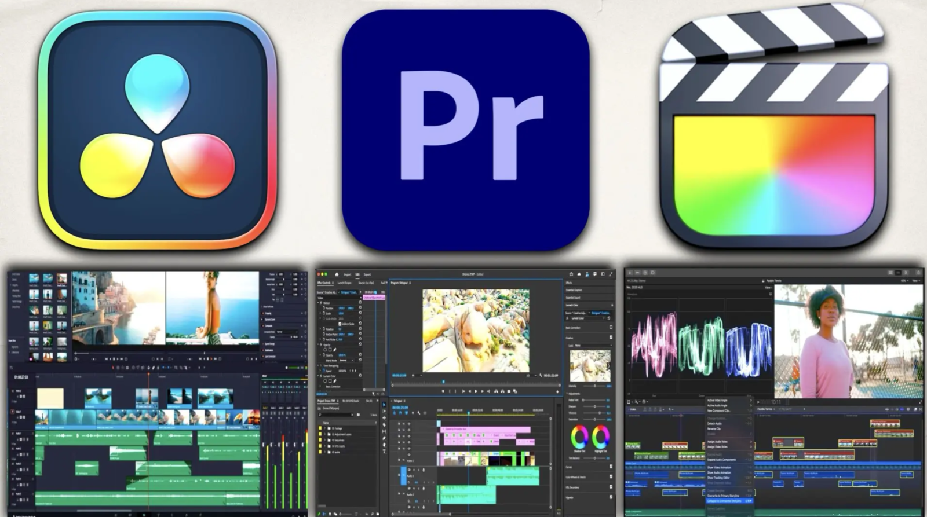Click the Premiere Home icon in top bar
This screenshot has height=517, width=927.
(x=337, y=274)
